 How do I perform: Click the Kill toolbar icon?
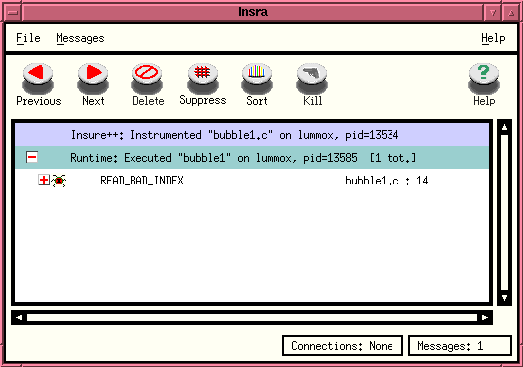coord(312,78)
